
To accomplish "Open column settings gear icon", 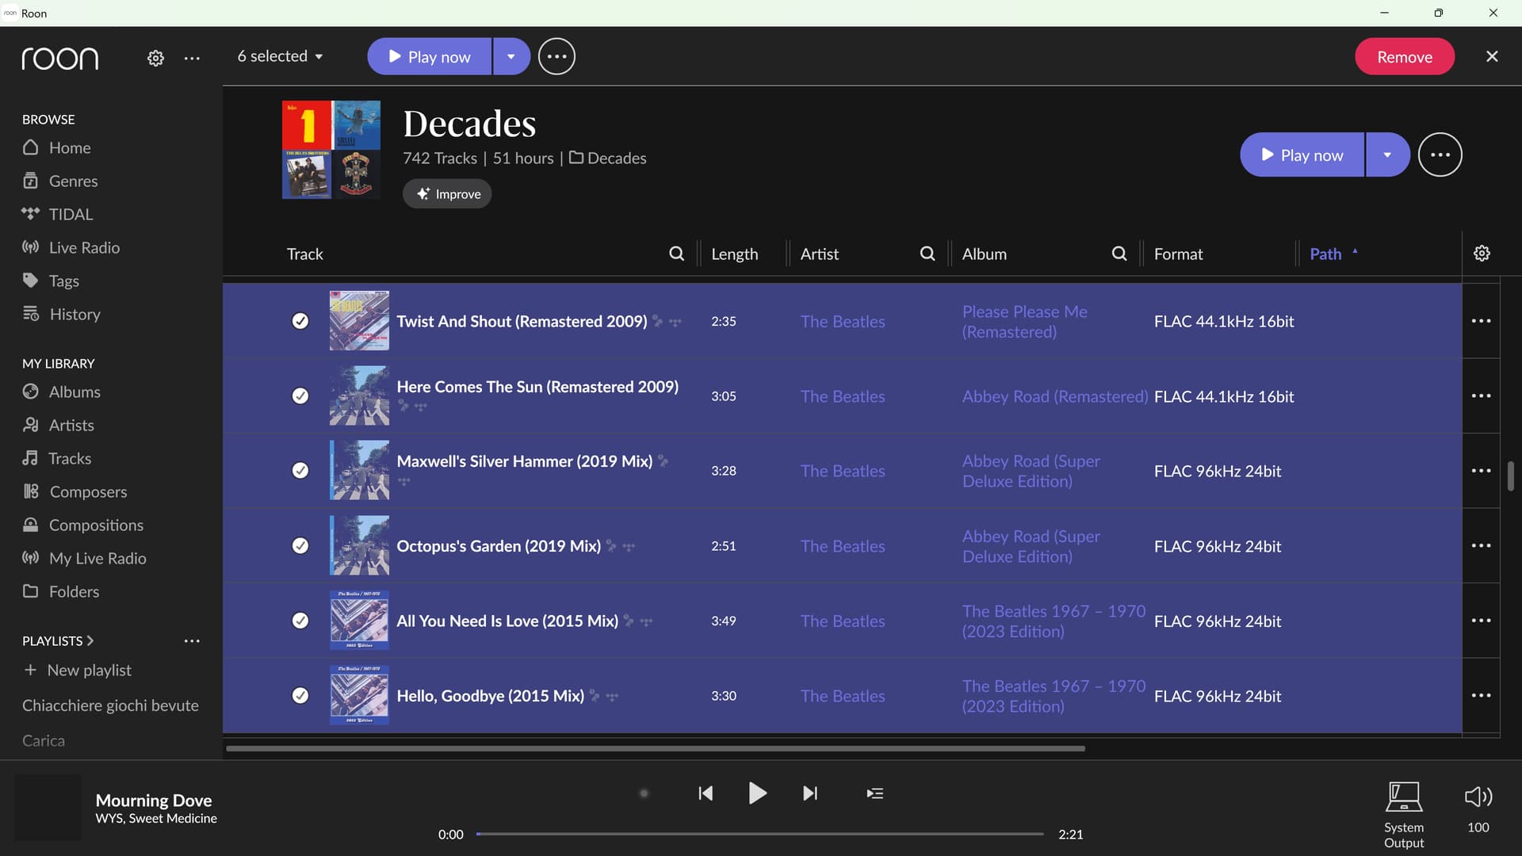I will (1482, 253).
